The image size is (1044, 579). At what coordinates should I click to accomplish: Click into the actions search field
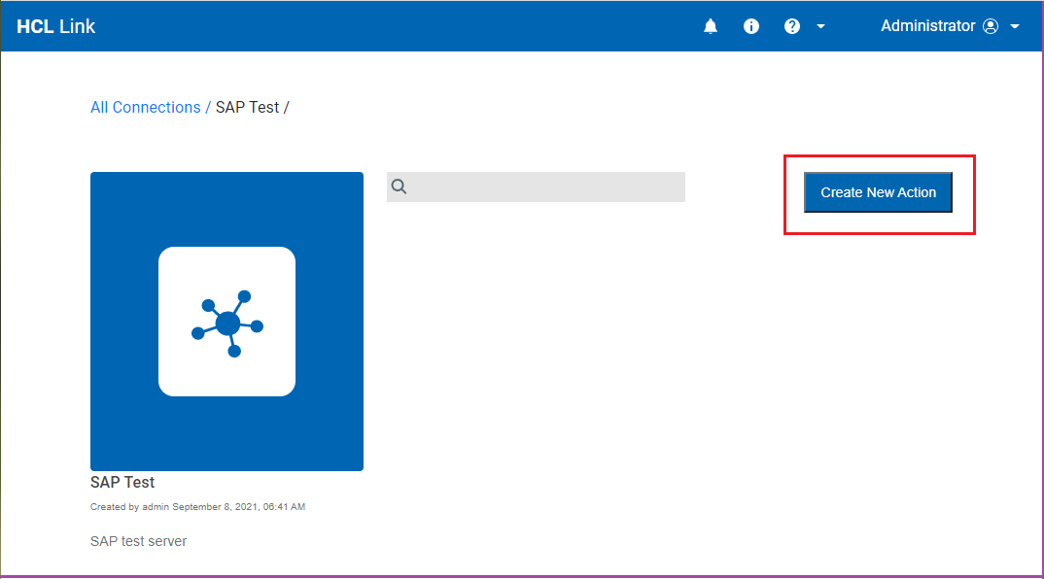pyautogui.click(x=536, y=187)
